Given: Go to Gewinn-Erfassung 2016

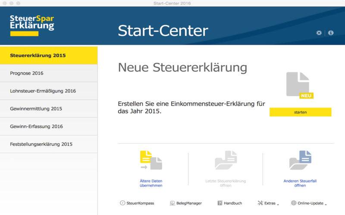Looking at the screenshot, I should (49, 126).
